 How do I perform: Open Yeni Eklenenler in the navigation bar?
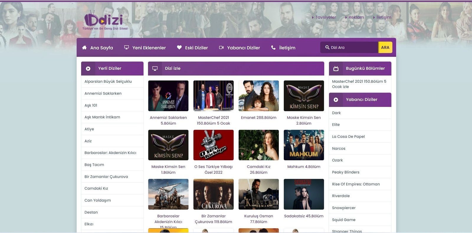[x=149, y=48]
